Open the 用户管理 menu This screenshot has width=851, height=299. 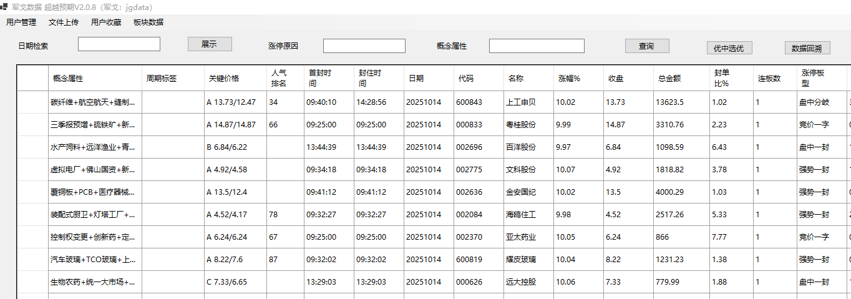pyautogui.click(x=21, y=22)
